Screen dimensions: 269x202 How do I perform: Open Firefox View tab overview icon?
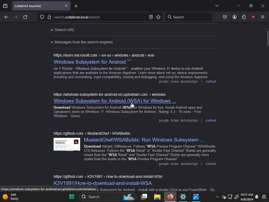(5, 6)
